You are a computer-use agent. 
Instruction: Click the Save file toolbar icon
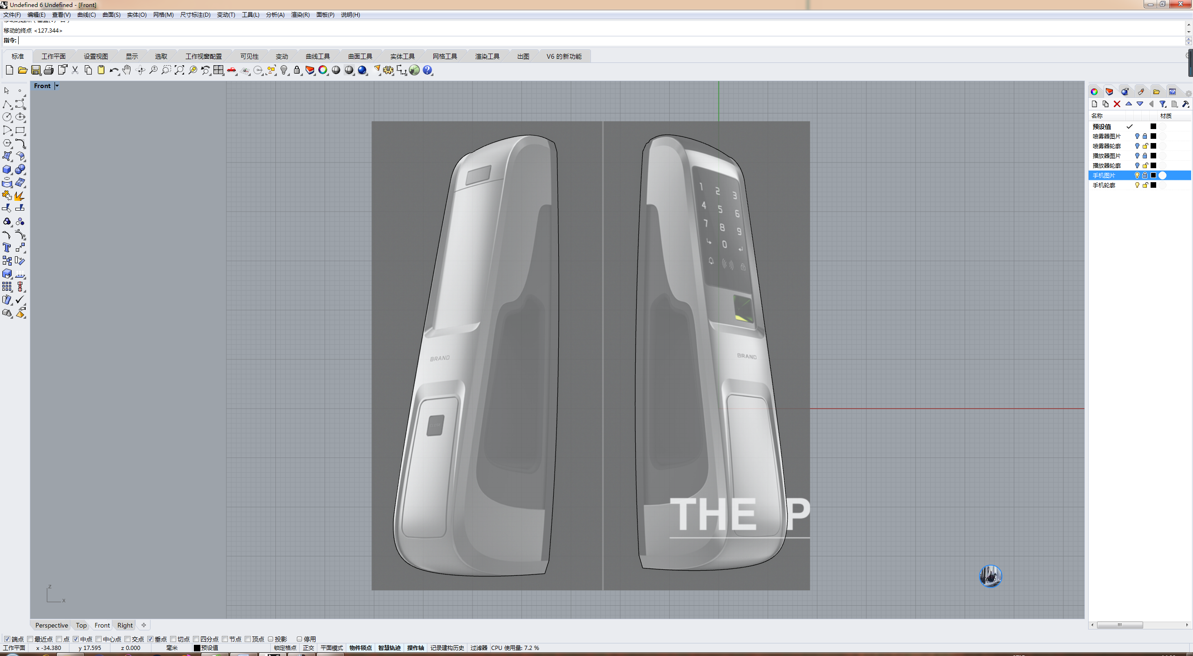point(36,70)
